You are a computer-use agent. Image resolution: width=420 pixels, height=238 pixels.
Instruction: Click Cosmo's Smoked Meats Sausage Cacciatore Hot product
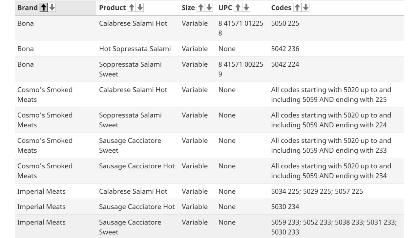coord(137,166)
